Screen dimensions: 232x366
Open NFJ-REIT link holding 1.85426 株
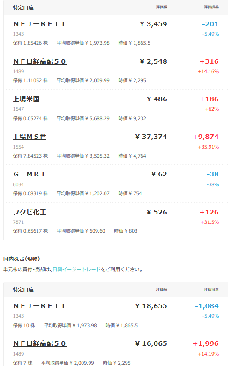tap(39, 24)
